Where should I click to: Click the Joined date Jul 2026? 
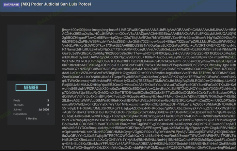(44, 109)
